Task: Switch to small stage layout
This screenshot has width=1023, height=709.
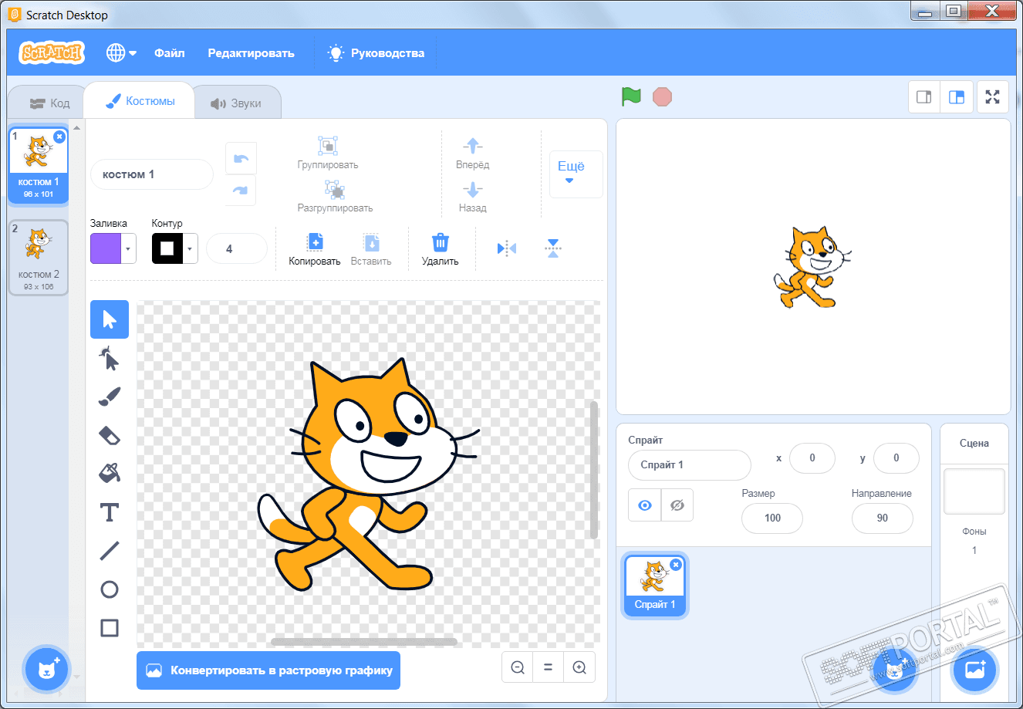Action: tap(924, 97)
